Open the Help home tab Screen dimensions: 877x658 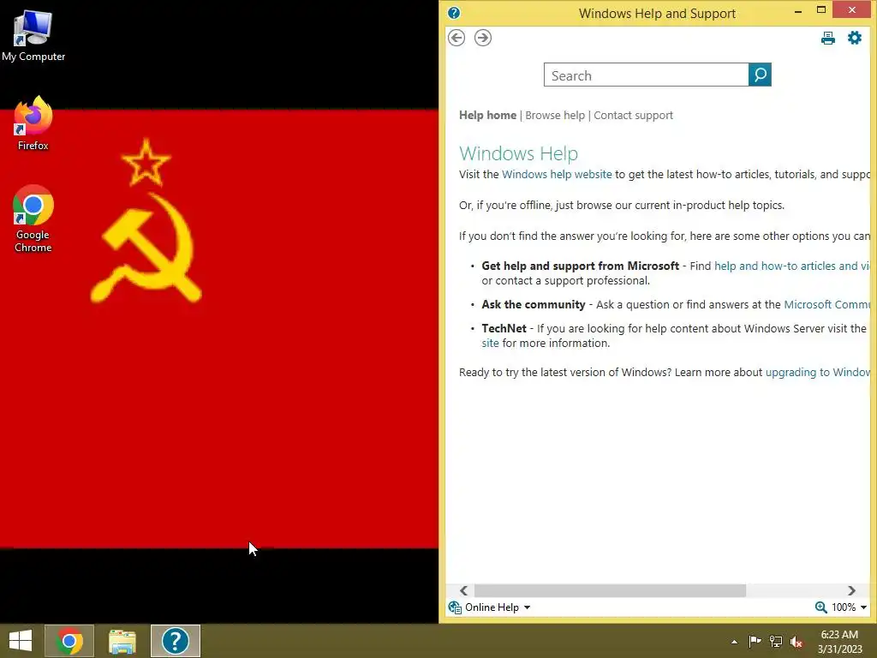(x=487, y=116)
